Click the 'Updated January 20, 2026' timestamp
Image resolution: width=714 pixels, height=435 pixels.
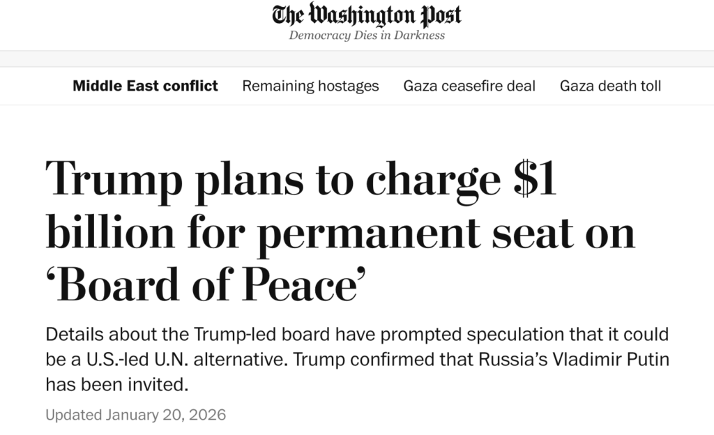point(136,415)
